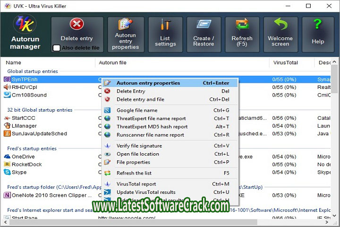The height and width of the screenshot is (227, 340).
Task: Minimize the UVK window
Action: pos(288,6)
